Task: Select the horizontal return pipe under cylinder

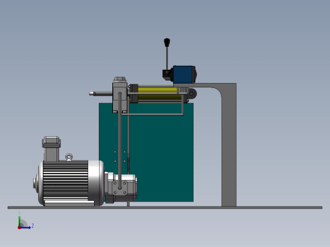Action: click(x=152, y=115)
